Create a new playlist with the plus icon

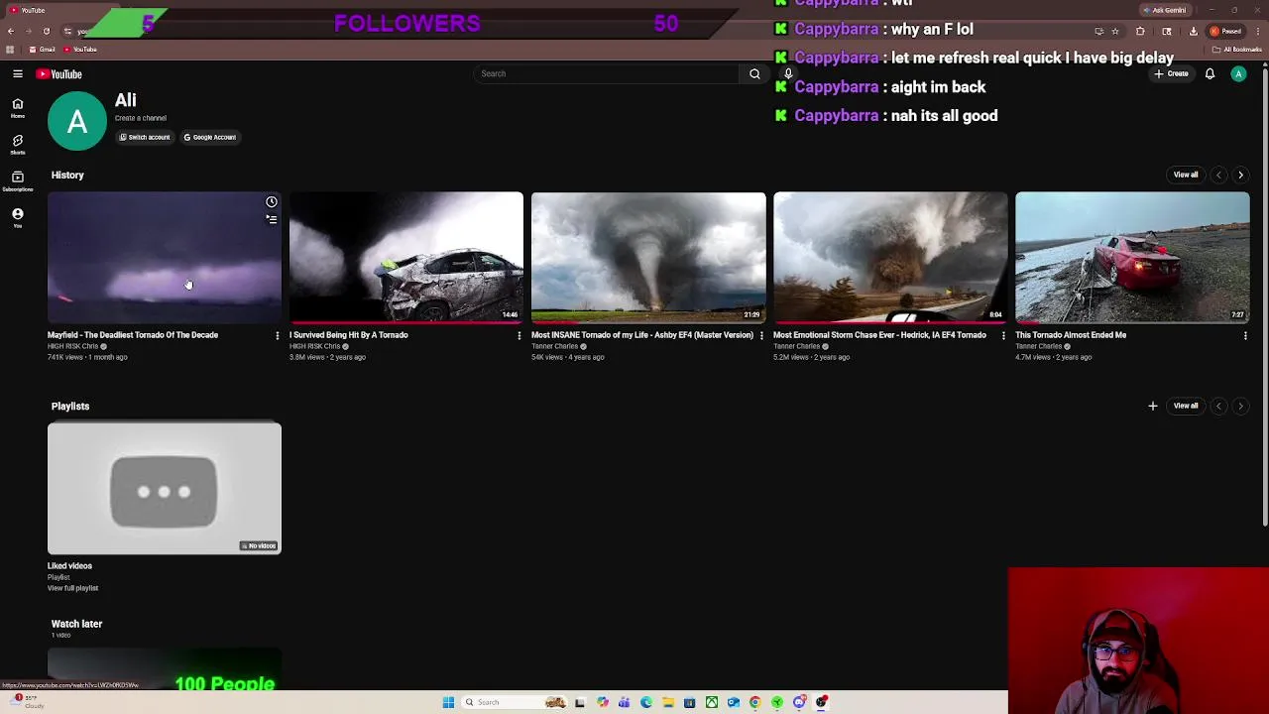coord(1152,406)
